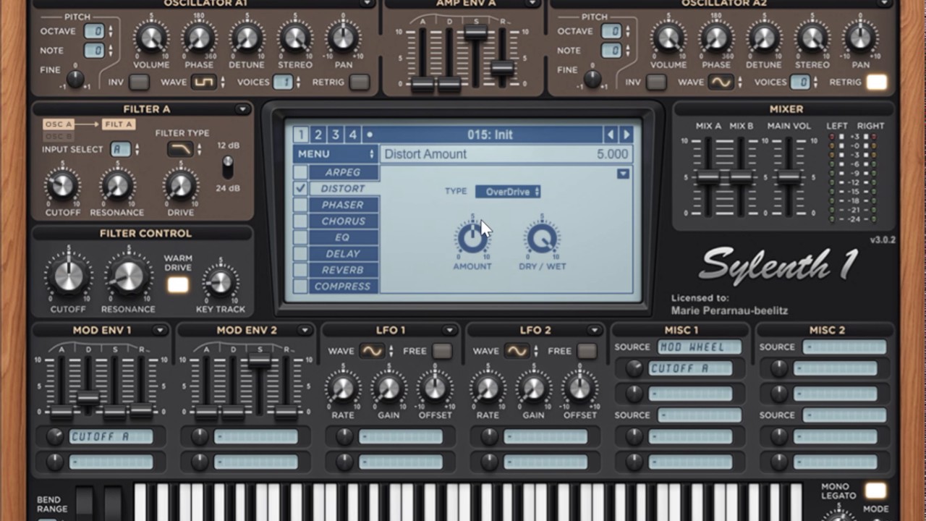Open the display Menu dropdown
926x521 pixels.
coord(336,154)
